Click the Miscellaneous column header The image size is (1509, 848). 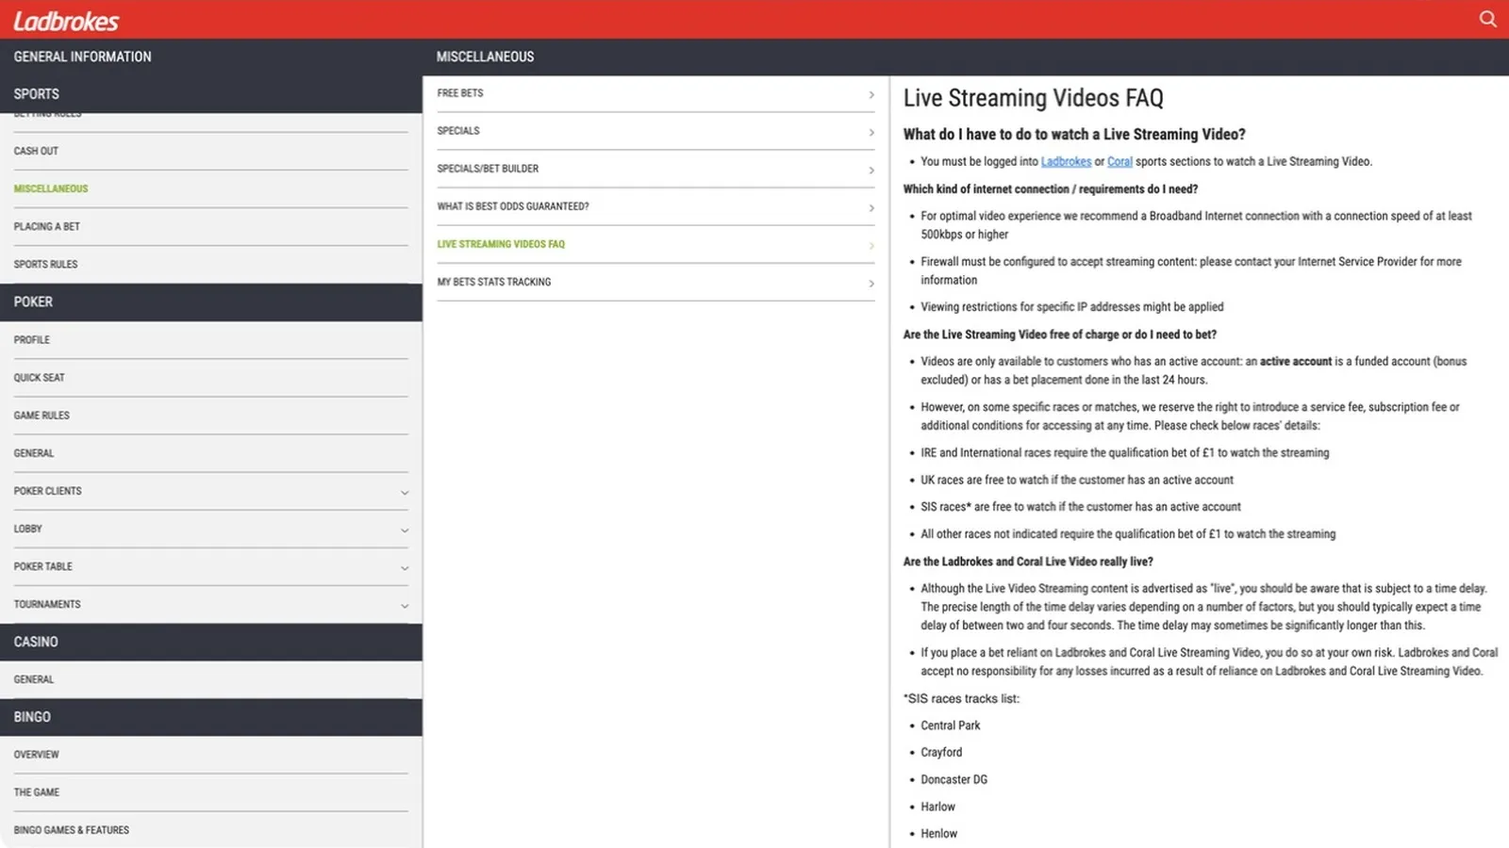click(485, 57)
